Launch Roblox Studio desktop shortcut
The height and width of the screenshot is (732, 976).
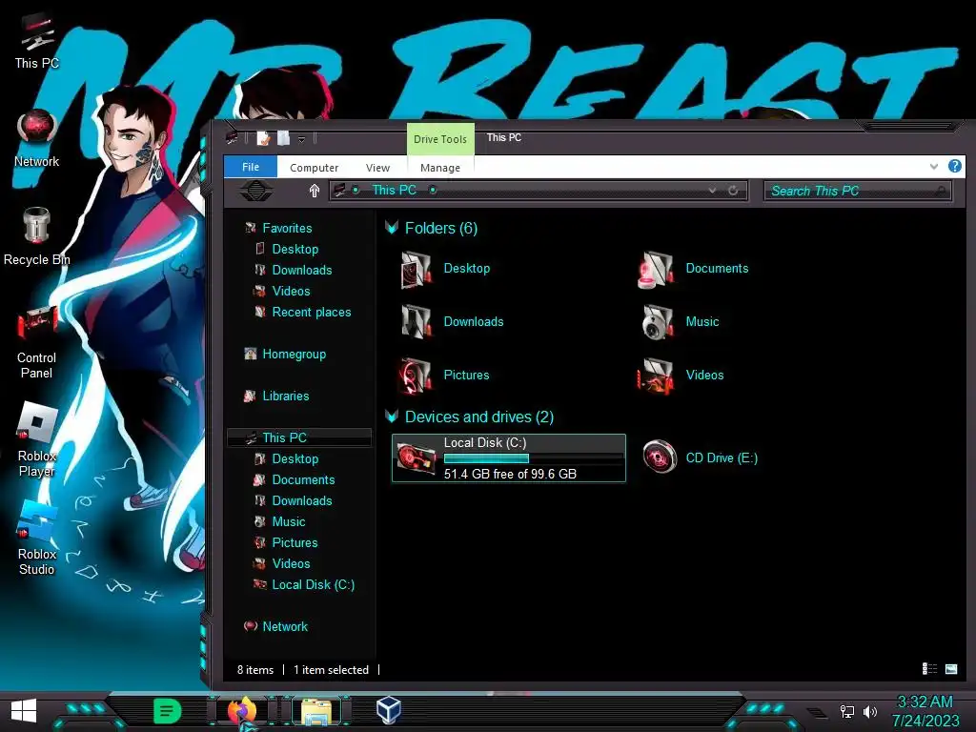coord(36,538)
